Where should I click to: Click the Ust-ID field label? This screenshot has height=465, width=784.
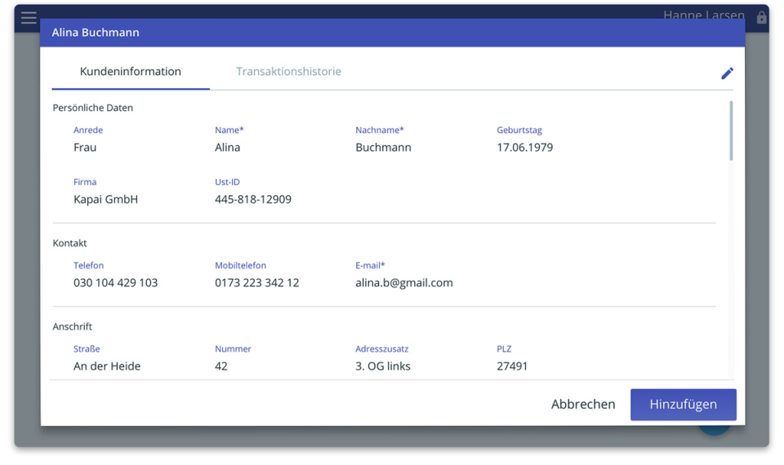(228, 182)
